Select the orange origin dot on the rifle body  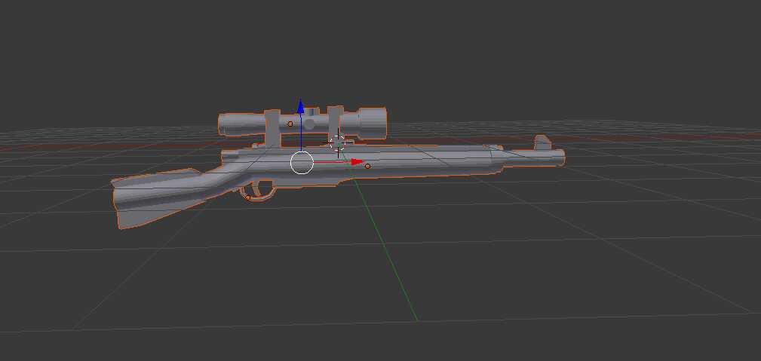coord(367,166)
